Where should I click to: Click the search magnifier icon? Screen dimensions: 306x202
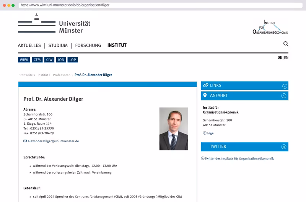click(286, 44)
